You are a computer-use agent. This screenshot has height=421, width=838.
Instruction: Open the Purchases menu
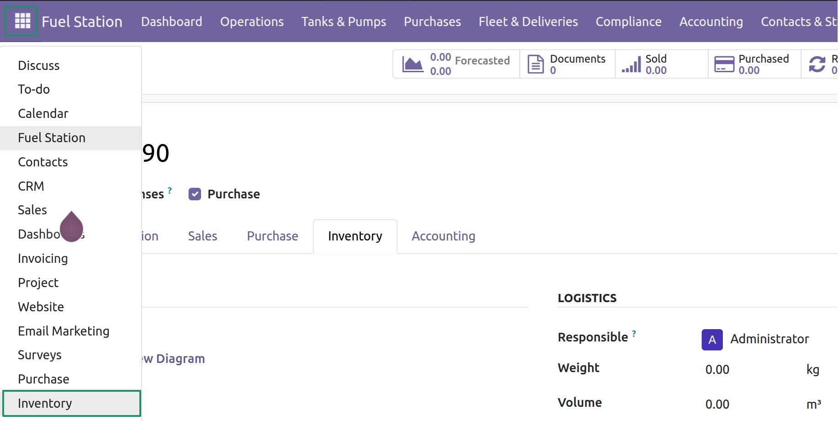pyautogui.click(x=432, y=21)
